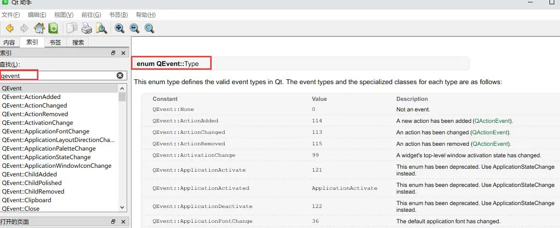This screenshot has height=228, width=560.
Task: Click the Forward navigation arrow
Action: tap(24, 28)
